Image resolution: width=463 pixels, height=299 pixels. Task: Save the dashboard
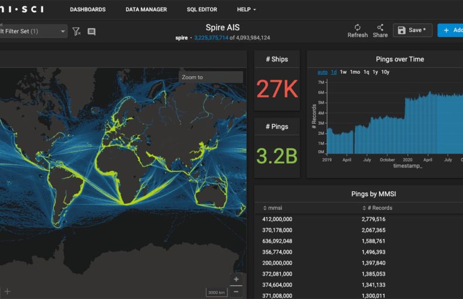pyautogui.click(x=412, y=30)
